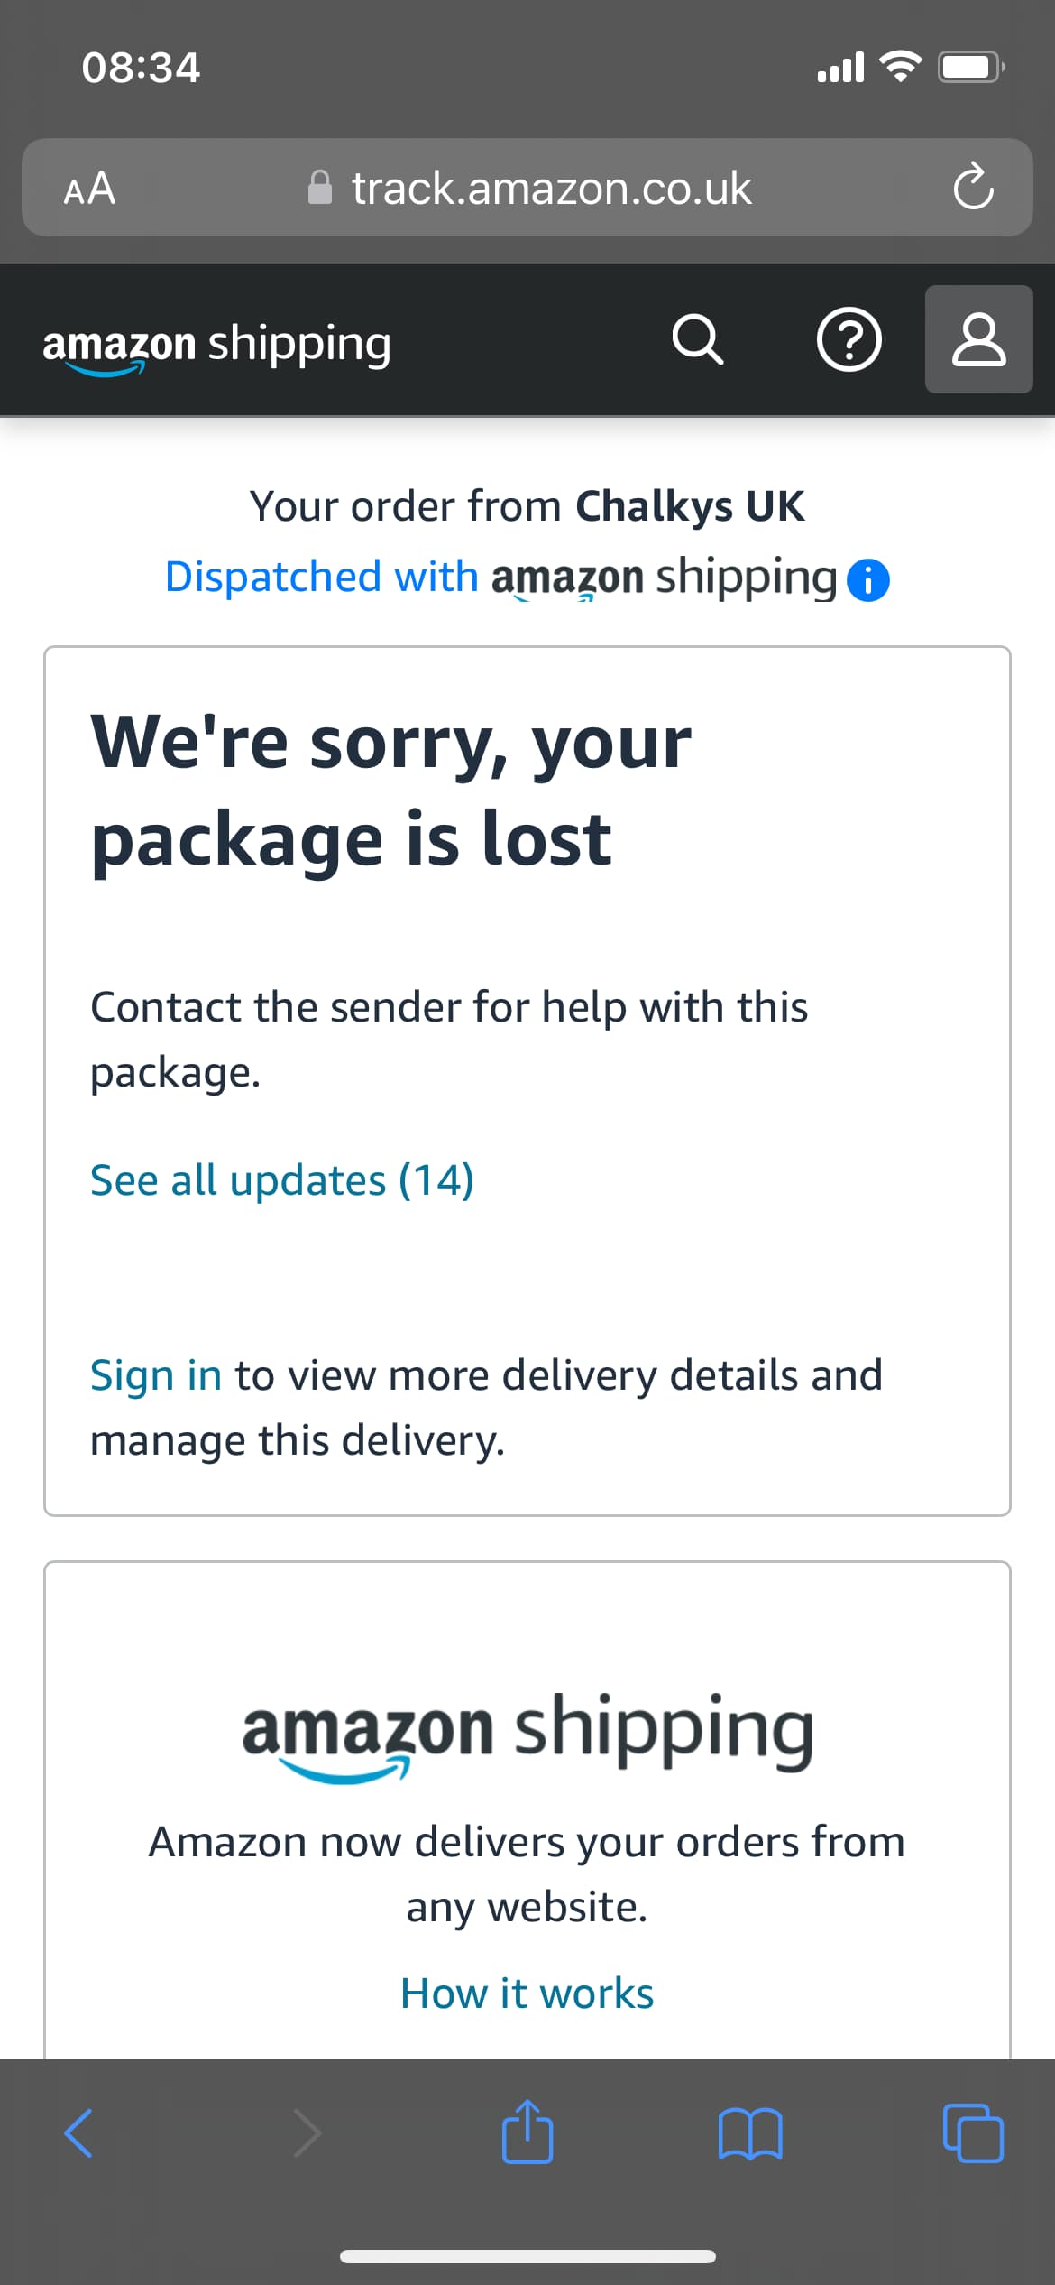Tap the amazon shipping header logo

(217, 345)
